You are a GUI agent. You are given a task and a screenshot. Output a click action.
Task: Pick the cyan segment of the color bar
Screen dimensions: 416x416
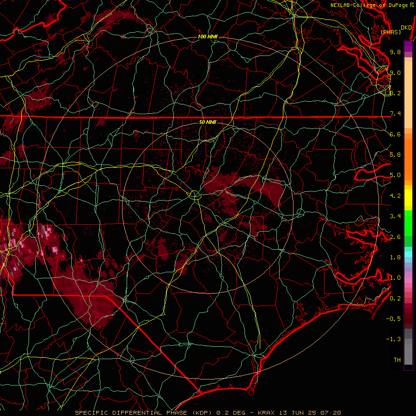click(x=408, y=254)
